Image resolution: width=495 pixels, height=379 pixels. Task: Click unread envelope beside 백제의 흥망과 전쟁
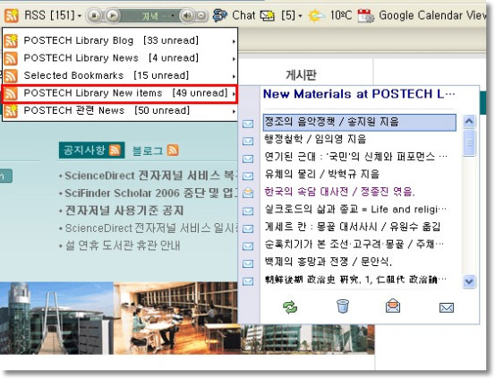tap(248, 263)
